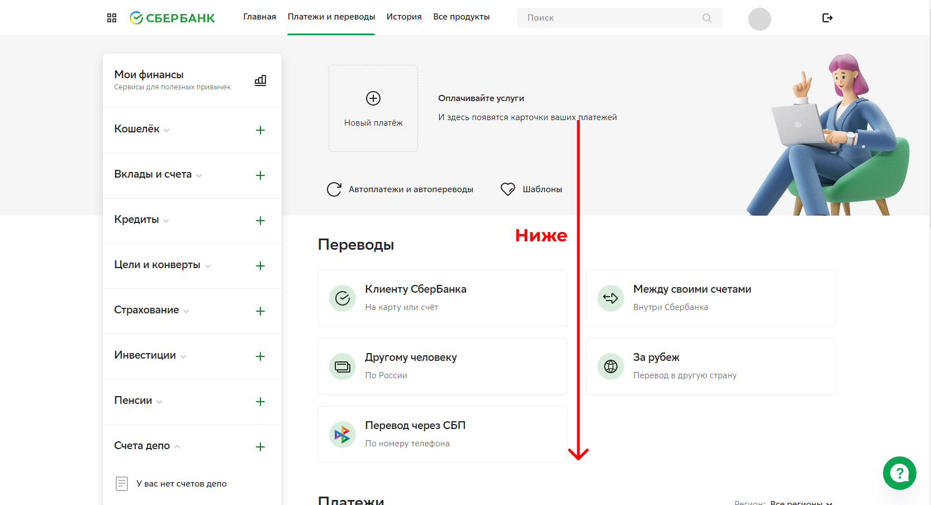Click the Другому человеку card icon

343,366
